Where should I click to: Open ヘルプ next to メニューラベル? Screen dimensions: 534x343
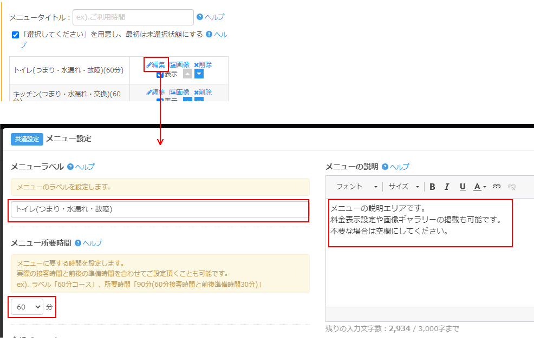pyautogui.click(x=81, y=167)
